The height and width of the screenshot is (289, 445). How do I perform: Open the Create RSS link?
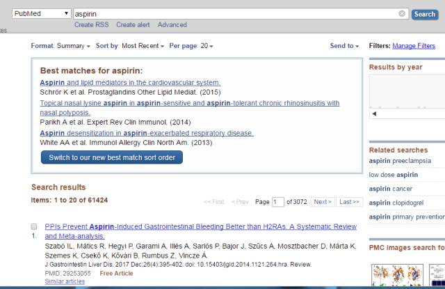click(92, 25)
